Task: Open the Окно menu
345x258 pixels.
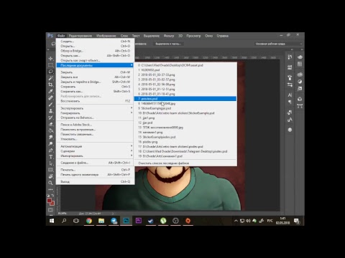Action: pos(208,36)
